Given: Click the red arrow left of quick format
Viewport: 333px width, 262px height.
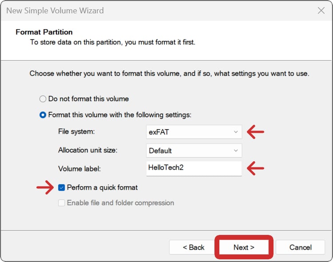Looking at the screenshot, I should pyautogui.click(x=44, y=187).
